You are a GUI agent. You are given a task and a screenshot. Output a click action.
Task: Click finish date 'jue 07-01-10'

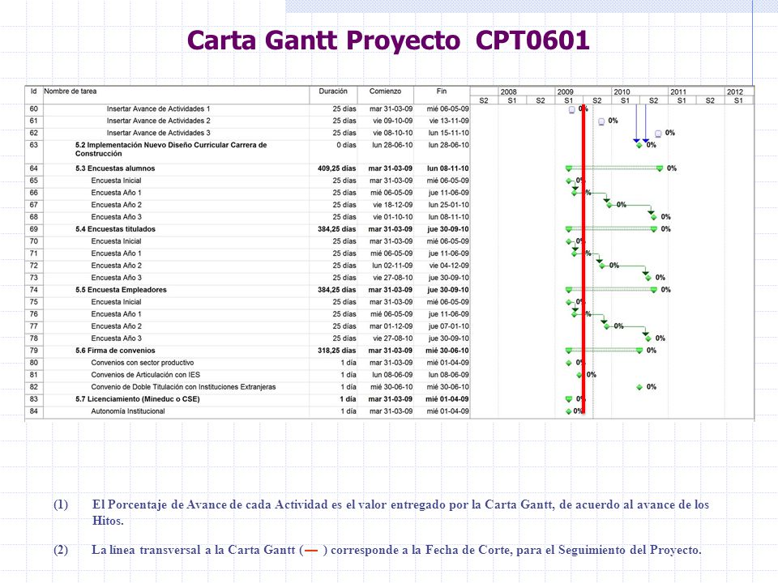[449, 326]
